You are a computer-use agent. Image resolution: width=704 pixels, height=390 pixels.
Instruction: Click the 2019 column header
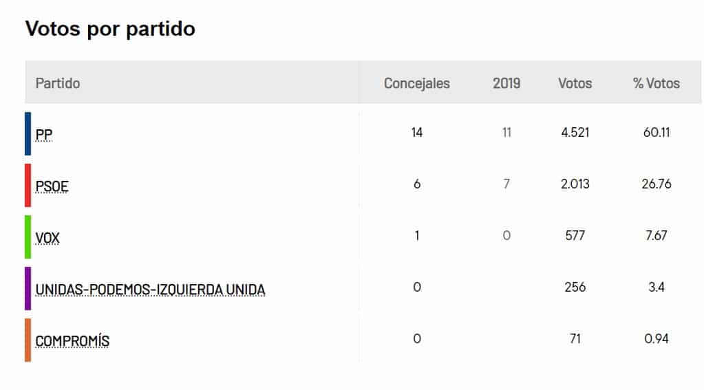coord(506,83)
